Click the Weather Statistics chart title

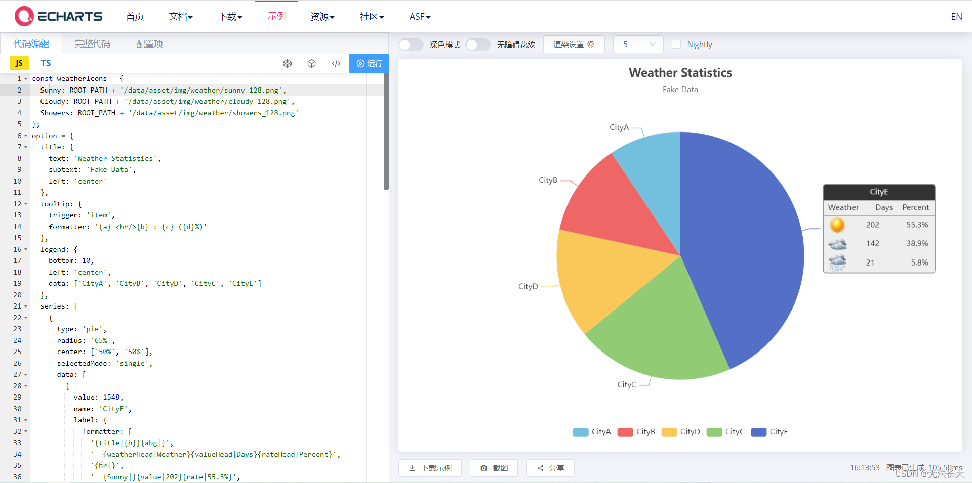pos(680,73)
